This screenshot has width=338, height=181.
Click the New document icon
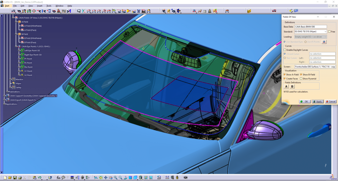tap(5, 178)
